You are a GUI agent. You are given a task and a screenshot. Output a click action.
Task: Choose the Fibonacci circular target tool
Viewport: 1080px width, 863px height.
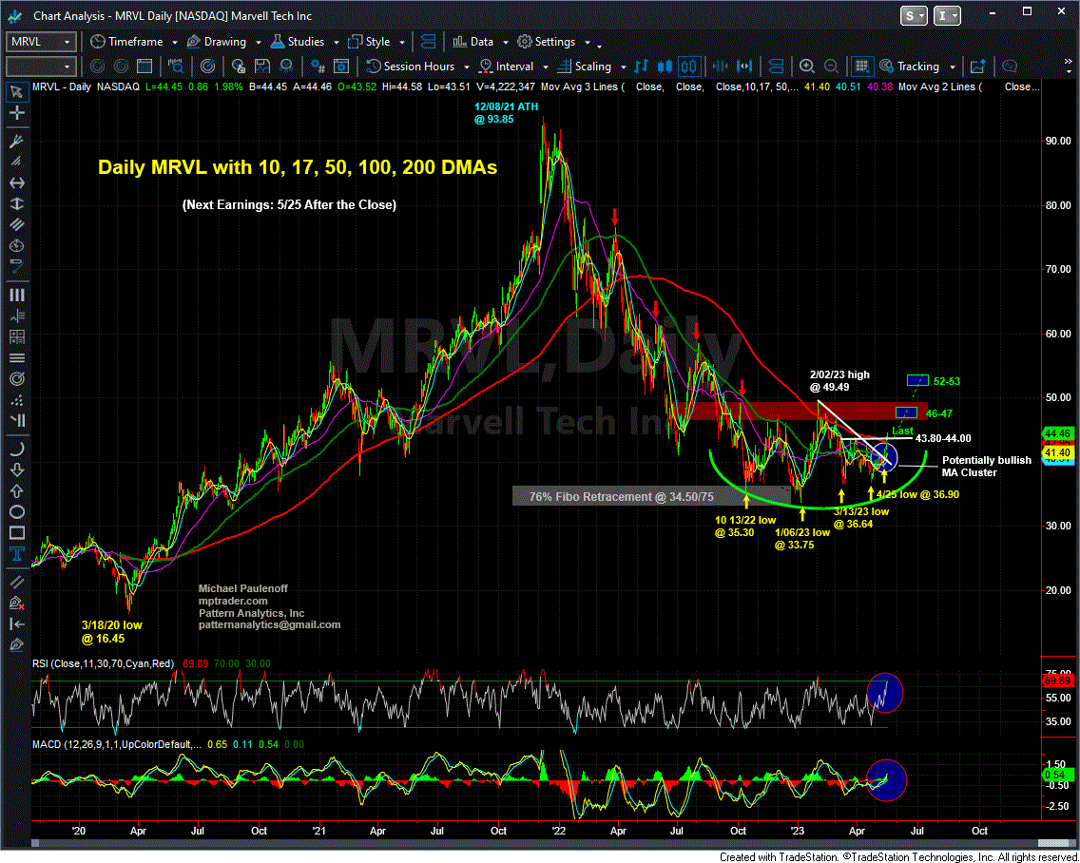[x=16, y=379]
